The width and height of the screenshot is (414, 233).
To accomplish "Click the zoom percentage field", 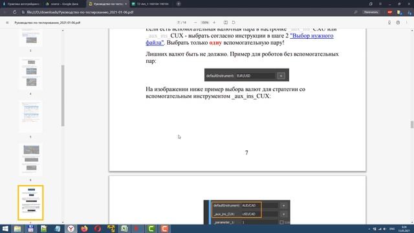I will [x=204, y=23].
